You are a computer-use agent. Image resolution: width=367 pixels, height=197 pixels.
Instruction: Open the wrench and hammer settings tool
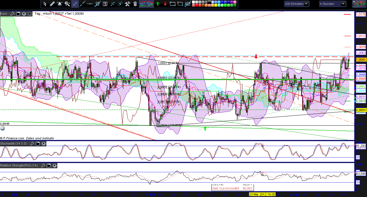(x=128, y=4)
